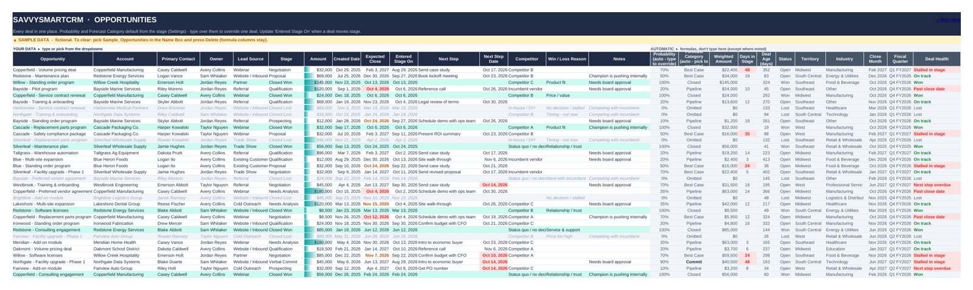Viewport: 973px width, 290px height.
Task: Select the 'Copperfield - Consulting engagement' opportunity cell
Action: (53, 274)
